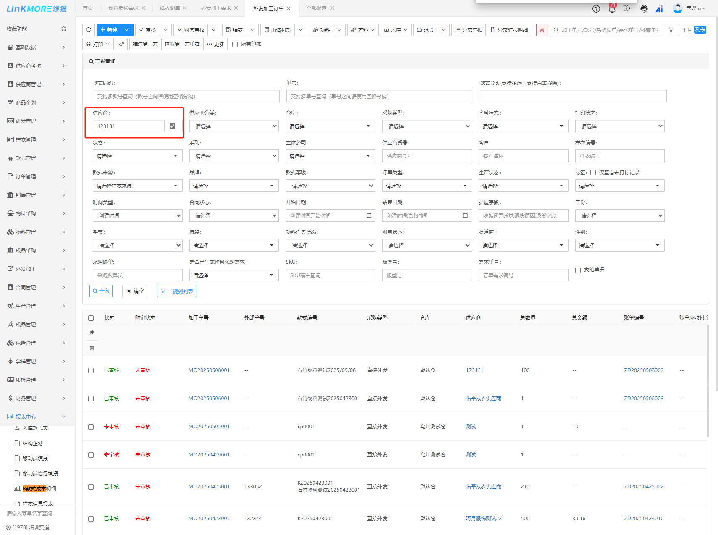
Task: Click the tag icon next to Print
Action: click(121, 44)
